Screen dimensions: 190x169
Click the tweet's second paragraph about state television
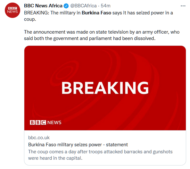click(102, 35)
